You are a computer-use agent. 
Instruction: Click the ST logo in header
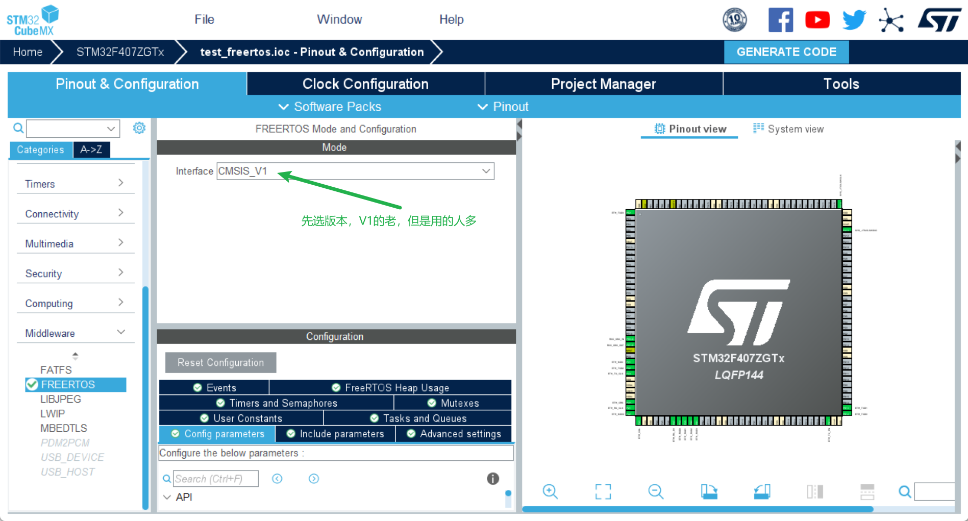click(x=939, y=20)
